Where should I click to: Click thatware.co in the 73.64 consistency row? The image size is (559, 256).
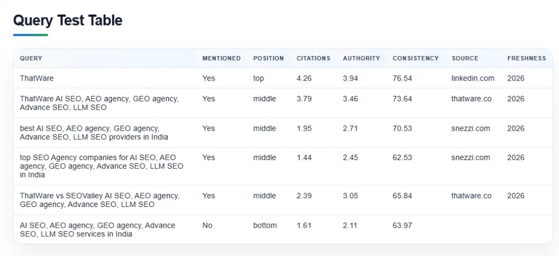472,99
